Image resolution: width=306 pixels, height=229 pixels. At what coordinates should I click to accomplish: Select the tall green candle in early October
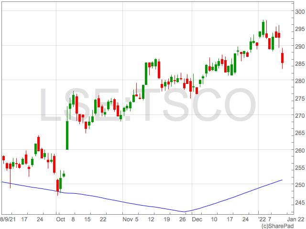coord(67,135)
